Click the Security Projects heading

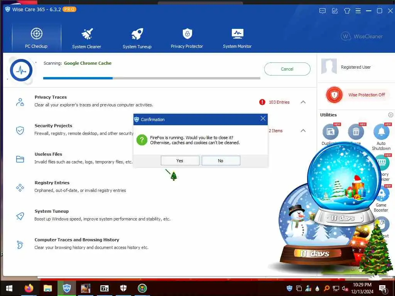tap(53, 126)
